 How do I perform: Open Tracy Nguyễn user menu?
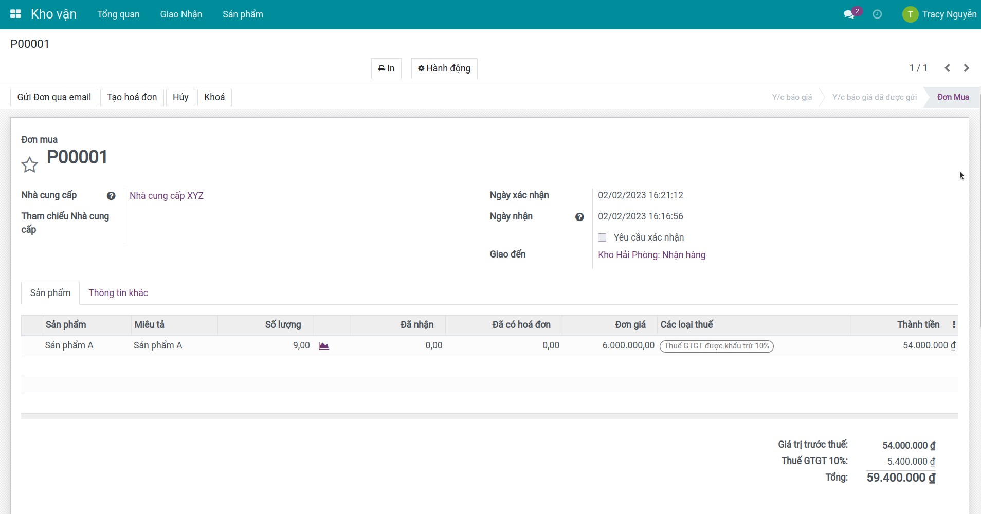[939, 14]
